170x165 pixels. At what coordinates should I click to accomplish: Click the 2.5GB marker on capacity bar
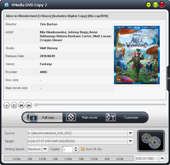[68, 159]
